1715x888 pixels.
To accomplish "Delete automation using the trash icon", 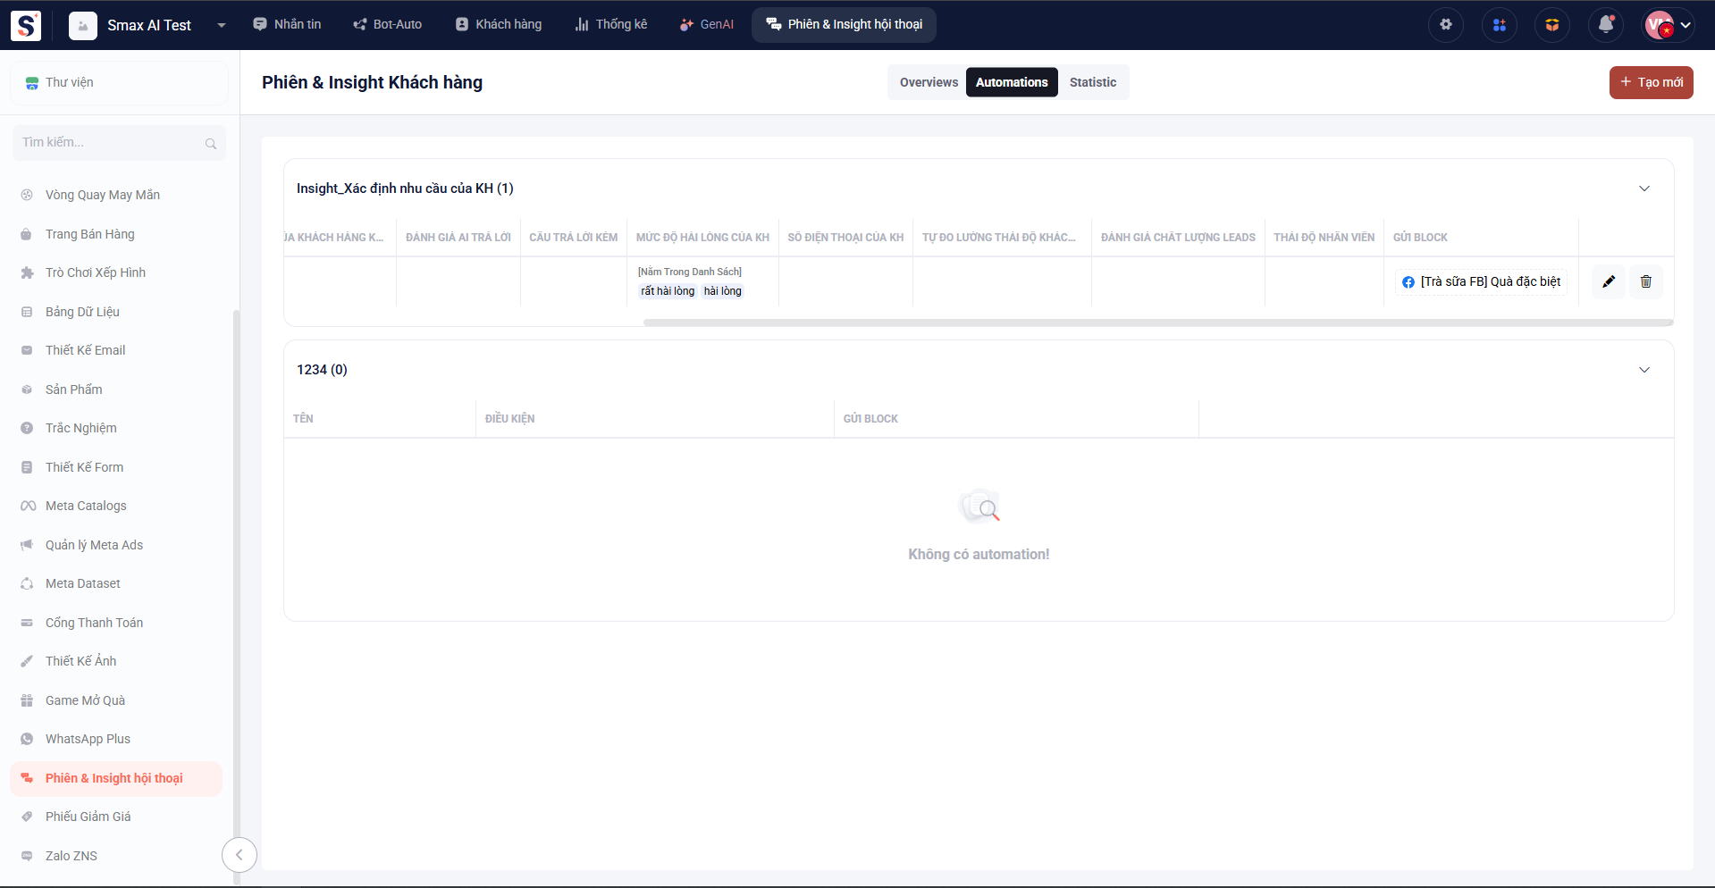I will pos(1645,281).
